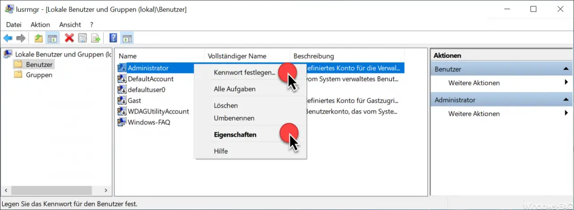Click the Gruppen folder icon in tree
This screenshot has height=210, width=574.
coord(18,75)
